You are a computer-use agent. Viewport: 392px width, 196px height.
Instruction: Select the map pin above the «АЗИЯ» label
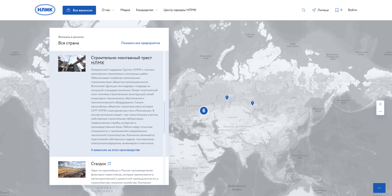pyautogui.click(x=252, y=103)
